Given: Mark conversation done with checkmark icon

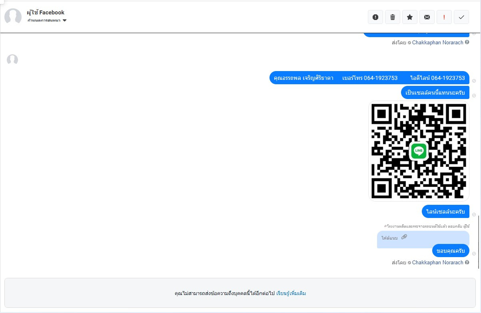Looking at the screenshot, I should (x=461, y=17).
